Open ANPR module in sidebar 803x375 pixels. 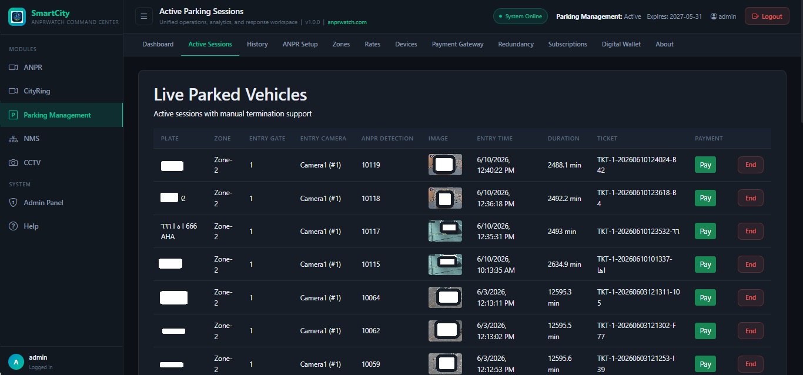tap(61, 68)
